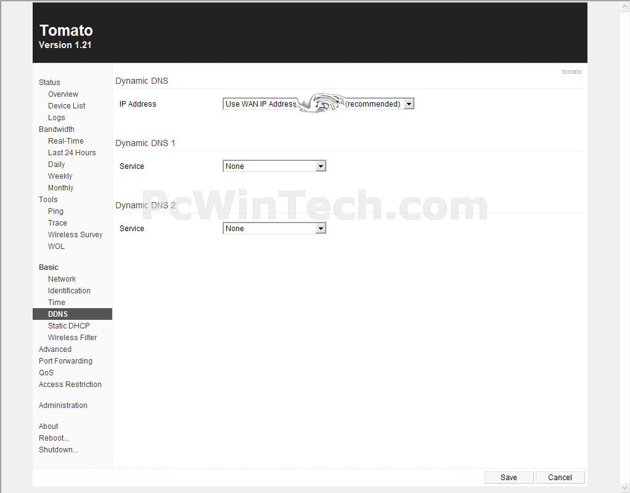This screenshot has width=630, height=493.
Task: Open Time settings
Action: click(56, 302)
